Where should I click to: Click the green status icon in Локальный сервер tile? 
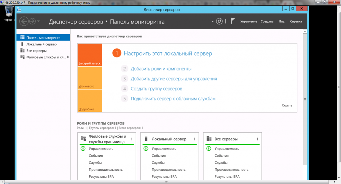click(x=146, y=149)
